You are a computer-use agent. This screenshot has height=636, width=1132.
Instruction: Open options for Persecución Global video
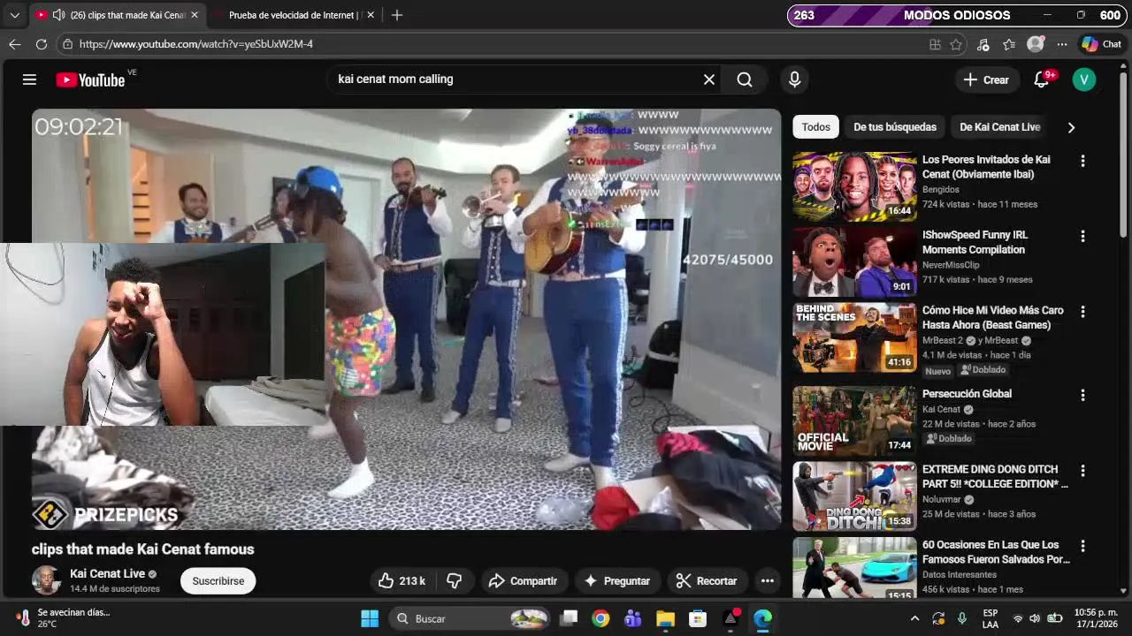(x=1082, y=395)
